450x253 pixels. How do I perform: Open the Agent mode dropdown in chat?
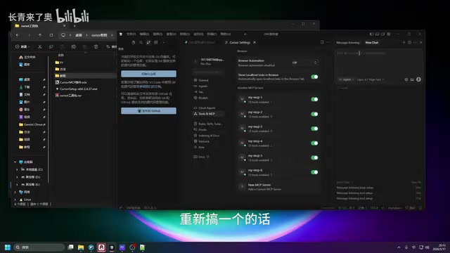point(346,79)
